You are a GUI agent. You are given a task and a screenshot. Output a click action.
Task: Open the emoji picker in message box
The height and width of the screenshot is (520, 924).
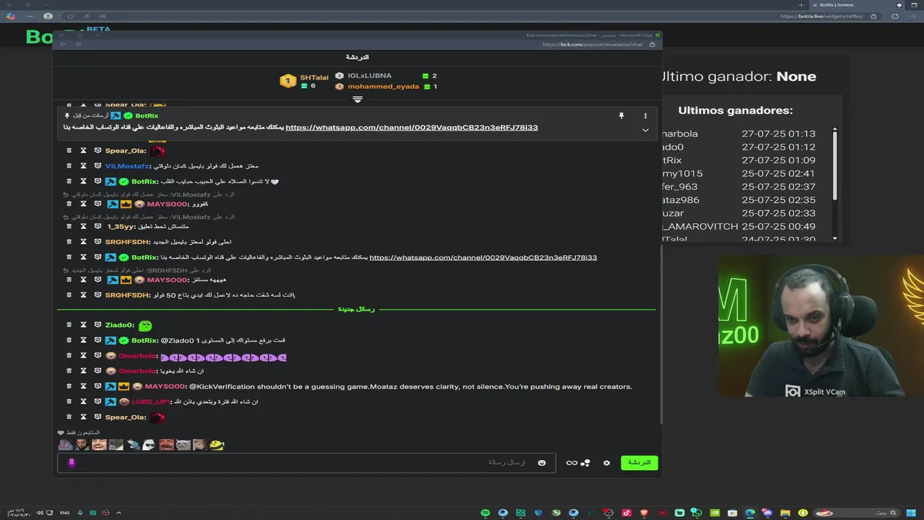[541, 463]
